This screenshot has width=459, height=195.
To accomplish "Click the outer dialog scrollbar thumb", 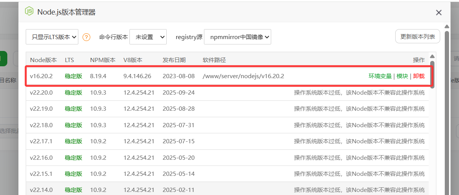I will tap(447, 113).
